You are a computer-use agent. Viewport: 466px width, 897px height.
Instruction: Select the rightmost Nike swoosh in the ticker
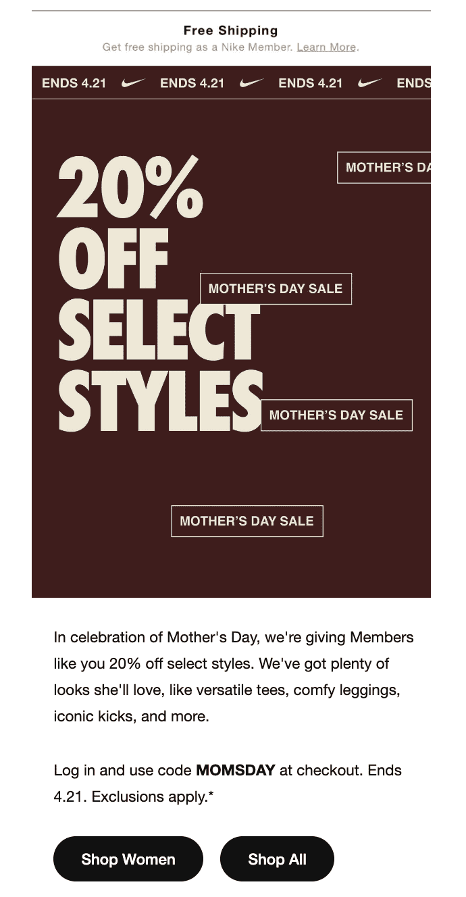[x=368, y=82]
